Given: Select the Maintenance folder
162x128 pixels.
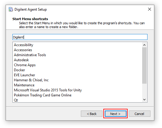Looking at the screenshot, I should click(x=24, y=85).
